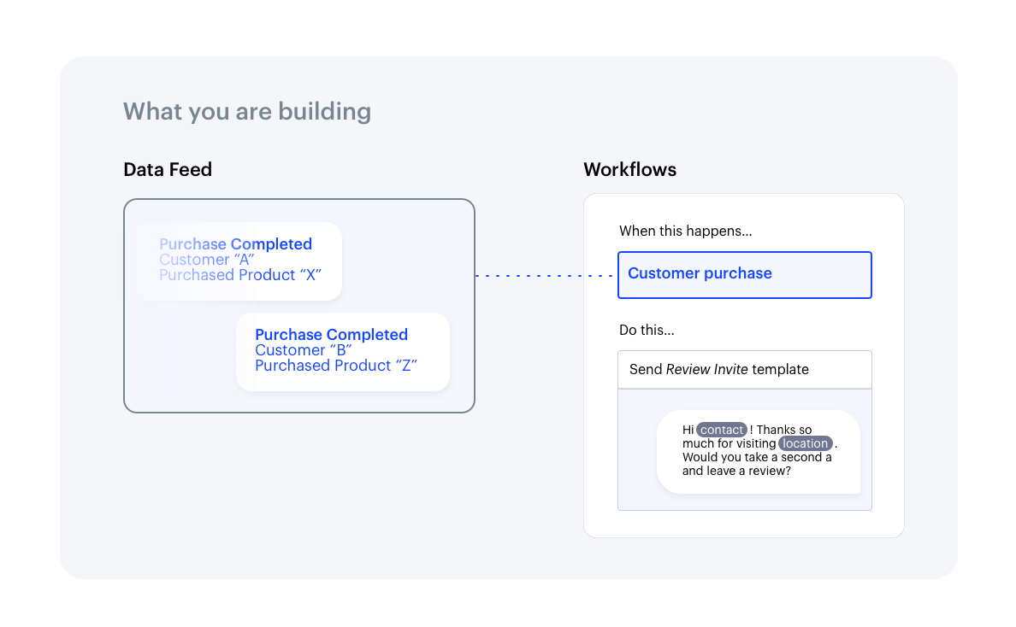
Task: Click the contact placeholder tag in message
Action: 721,430
